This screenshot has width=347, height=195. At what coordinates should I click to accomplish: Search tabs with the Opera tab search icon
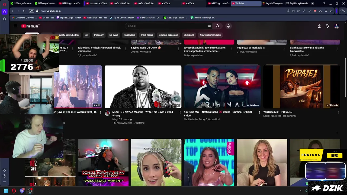click(x=324, y=4)
